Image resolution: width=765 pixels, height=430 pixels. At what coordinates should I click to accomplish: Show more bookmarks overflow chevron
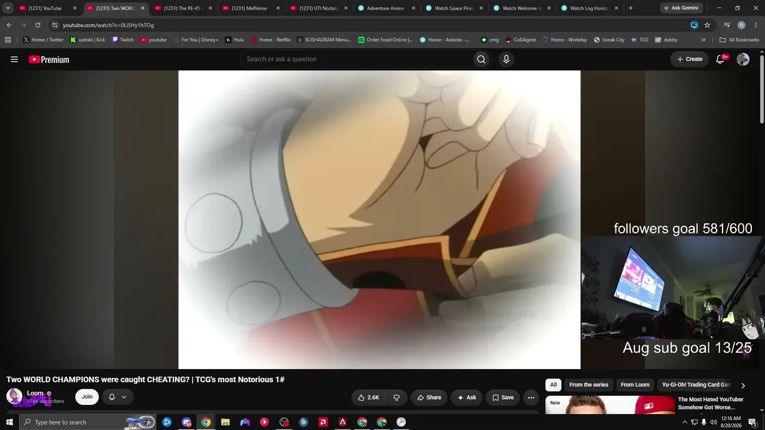(703, 40)
